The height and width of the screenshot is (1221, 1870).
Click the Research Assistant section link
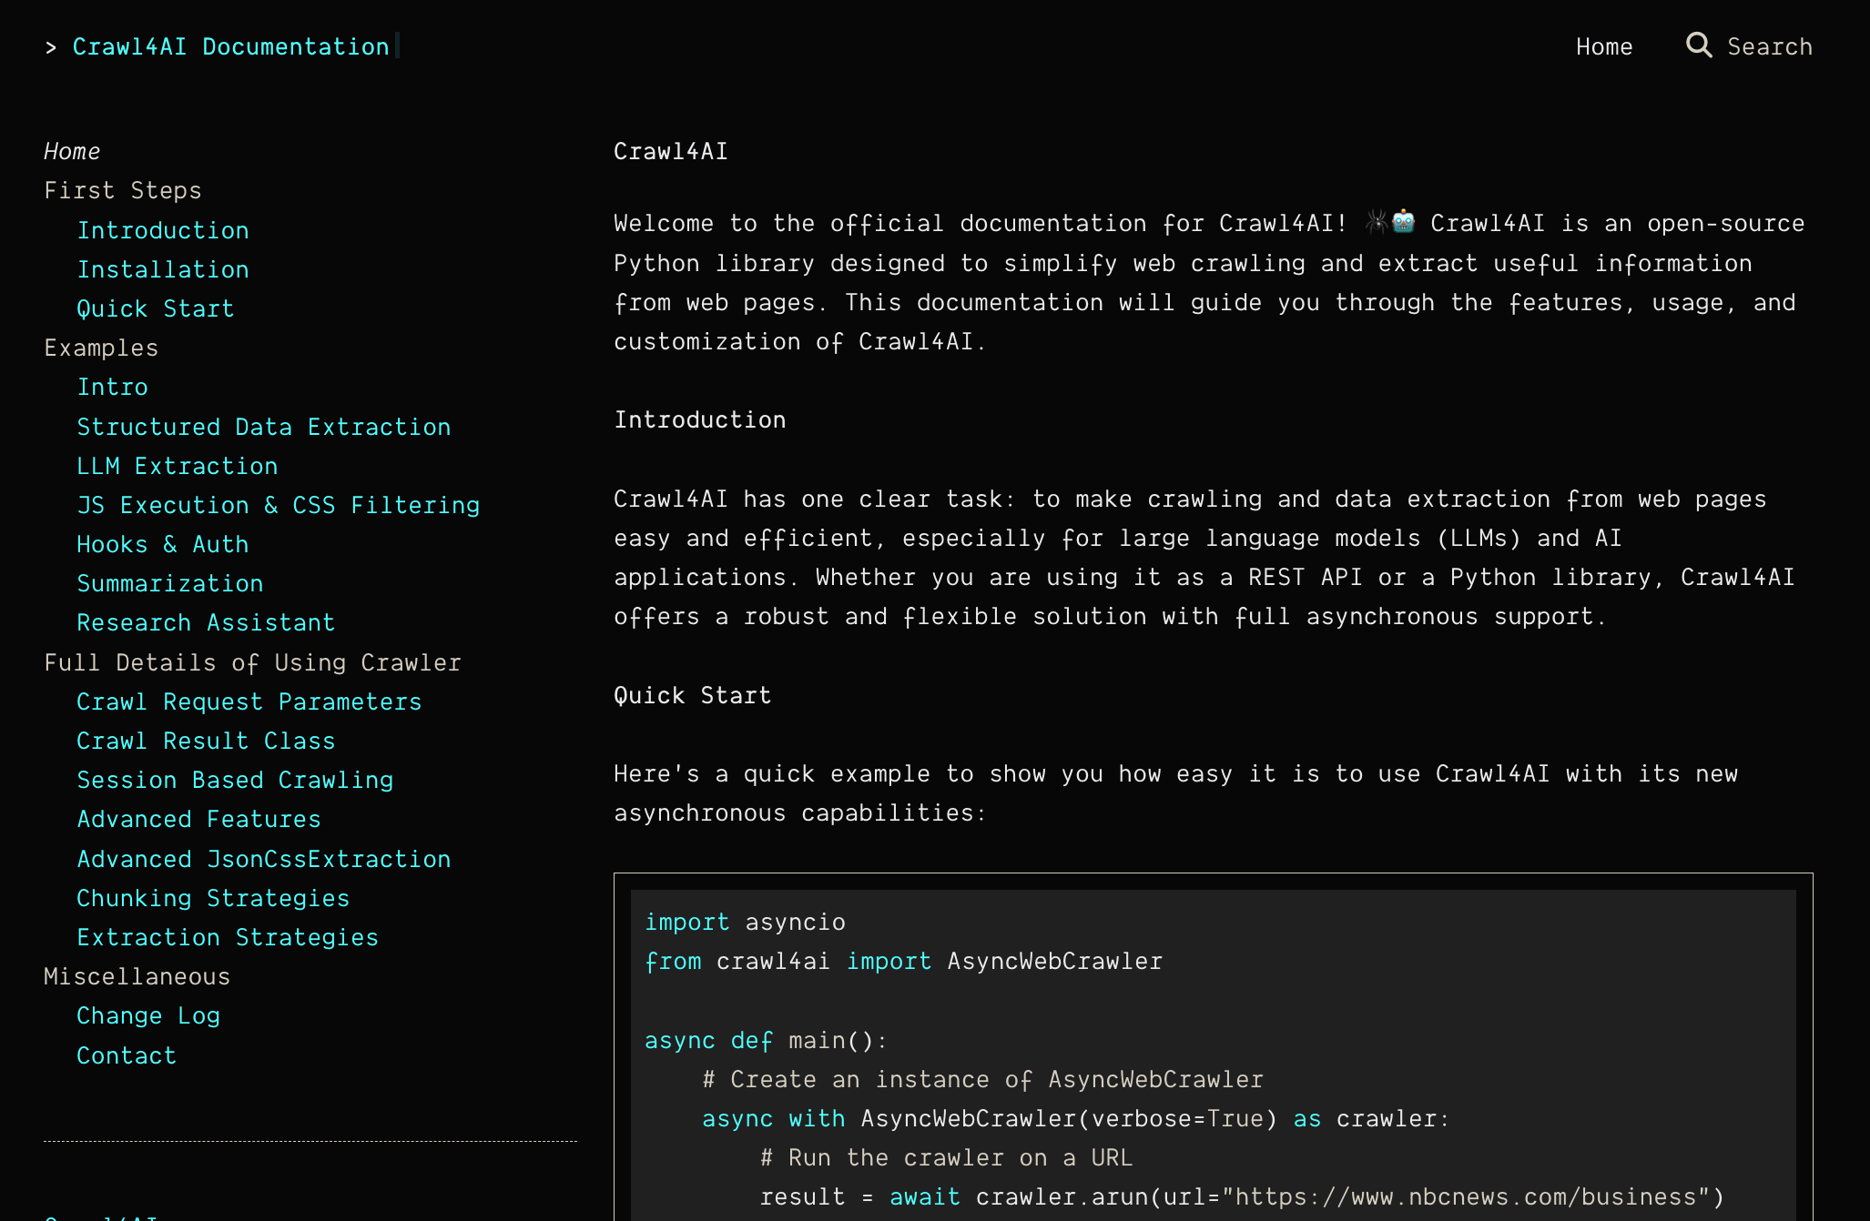pos(206,622)
